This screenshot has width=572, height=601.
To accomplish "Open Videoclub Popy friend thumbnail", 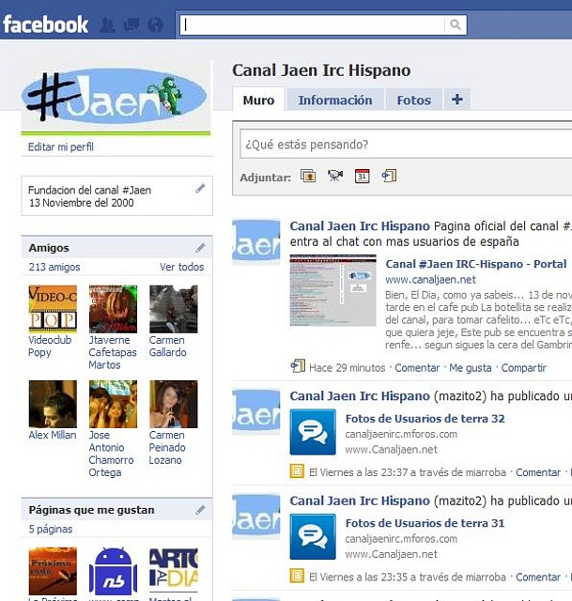I will pyautogui.click(x=53, y=309).
